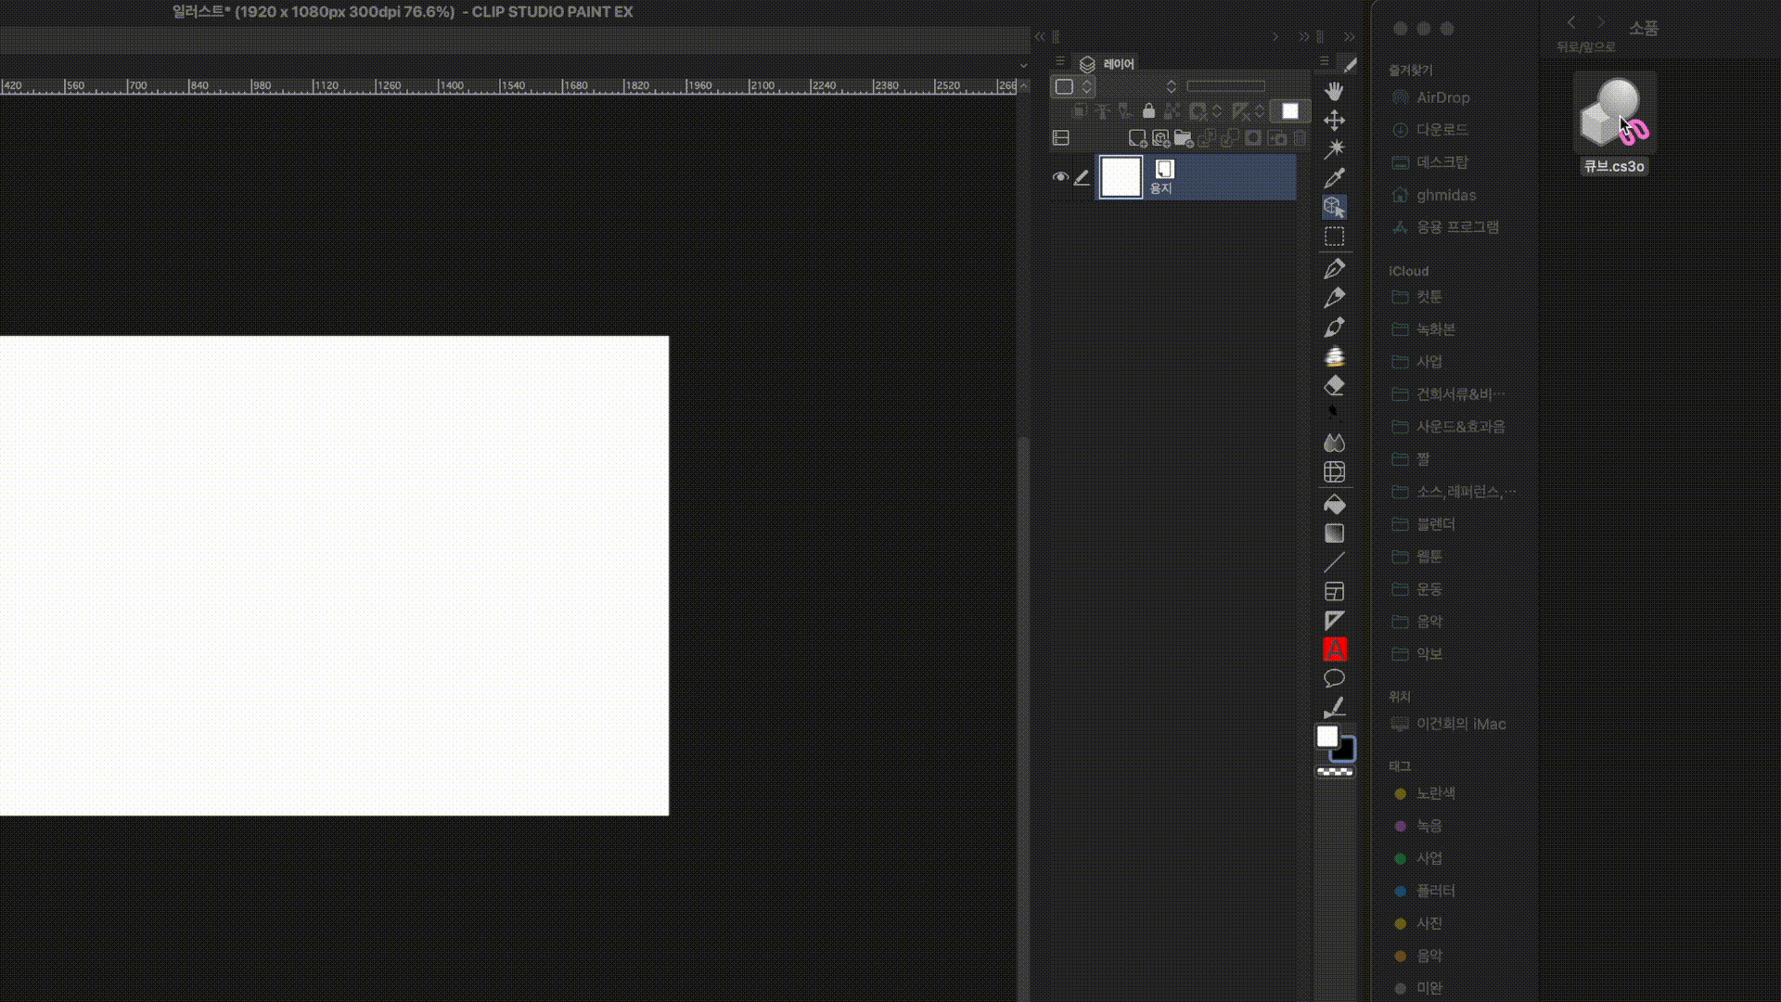Toggle the Lock layer icon
The image size is (1781, 1002).
1148,111
